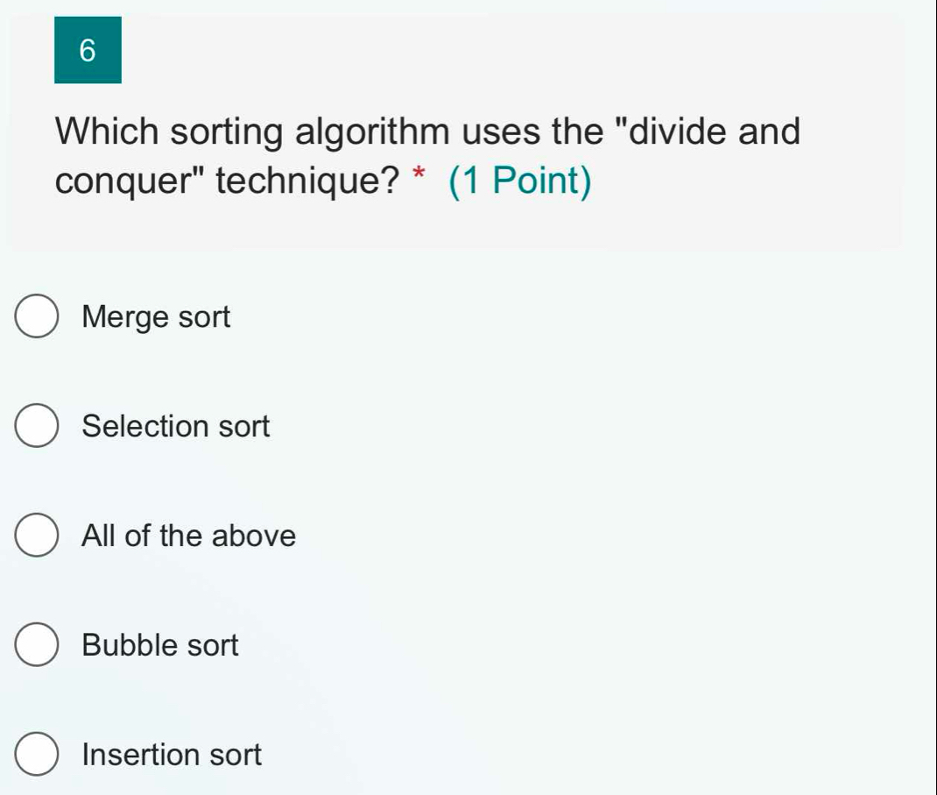This screenshot has height=795, width=937.
Task: Click the word 'Which' in the question
Action: point(107,133)
